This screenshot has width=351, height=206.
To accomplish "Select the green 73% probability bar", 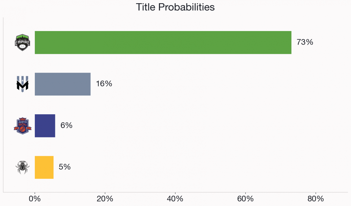I will (x=163, y=42).
